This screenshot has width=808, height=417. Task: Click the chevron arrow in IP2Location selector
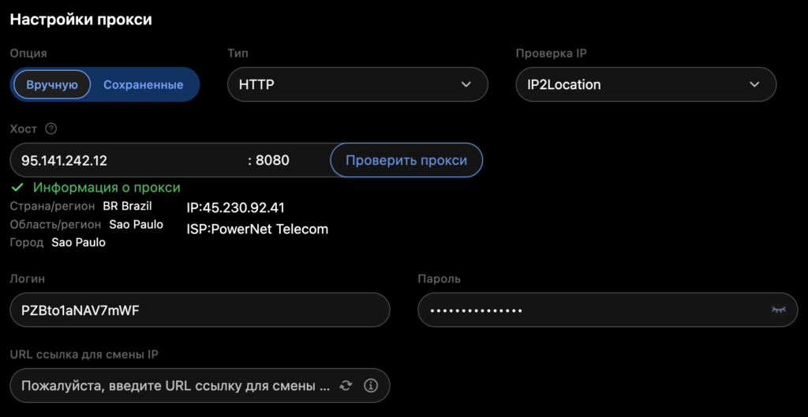click(754, 84)
